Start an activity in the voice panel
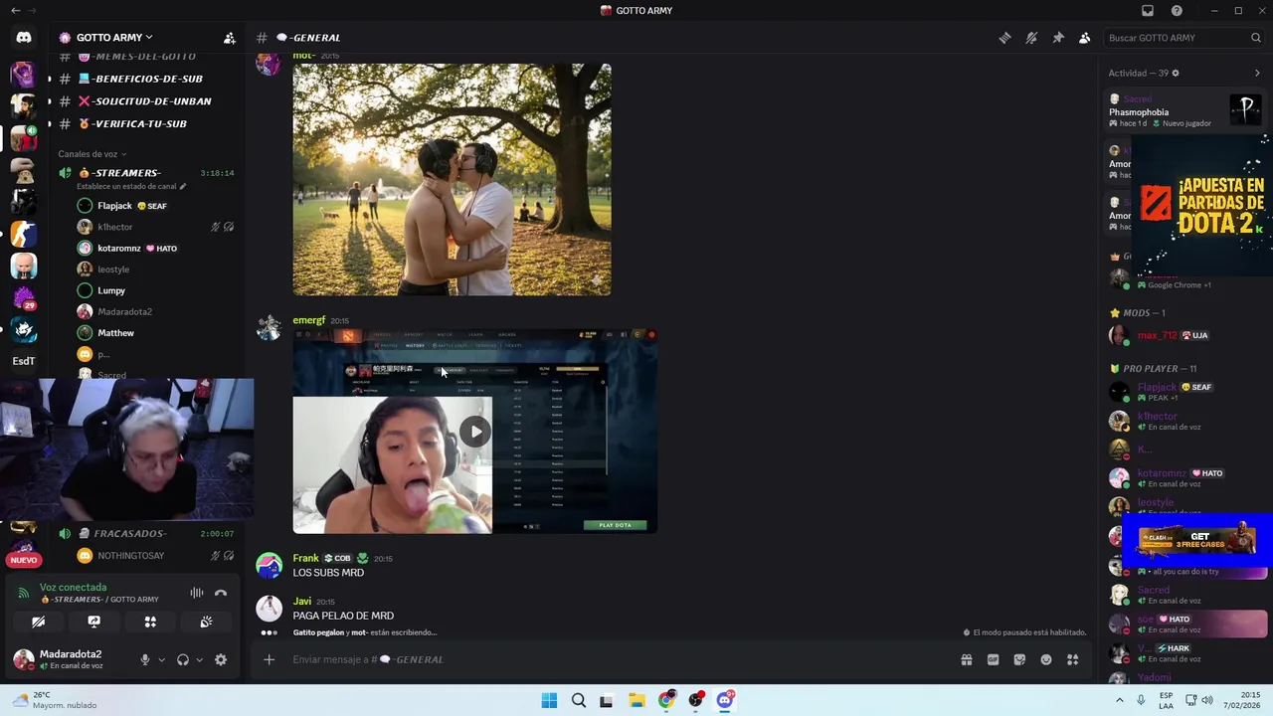The width and height of the screenshot is (1273, 716). [150, 622]
